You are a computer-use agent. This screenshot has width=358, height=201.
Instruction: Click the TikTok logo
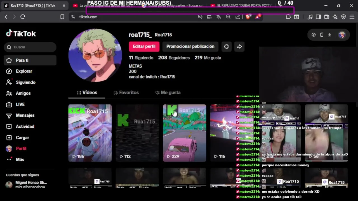point(21,33)
